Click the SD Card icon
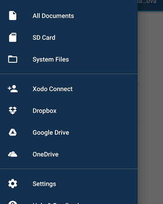163x204 pixels. tap(13, 37)
